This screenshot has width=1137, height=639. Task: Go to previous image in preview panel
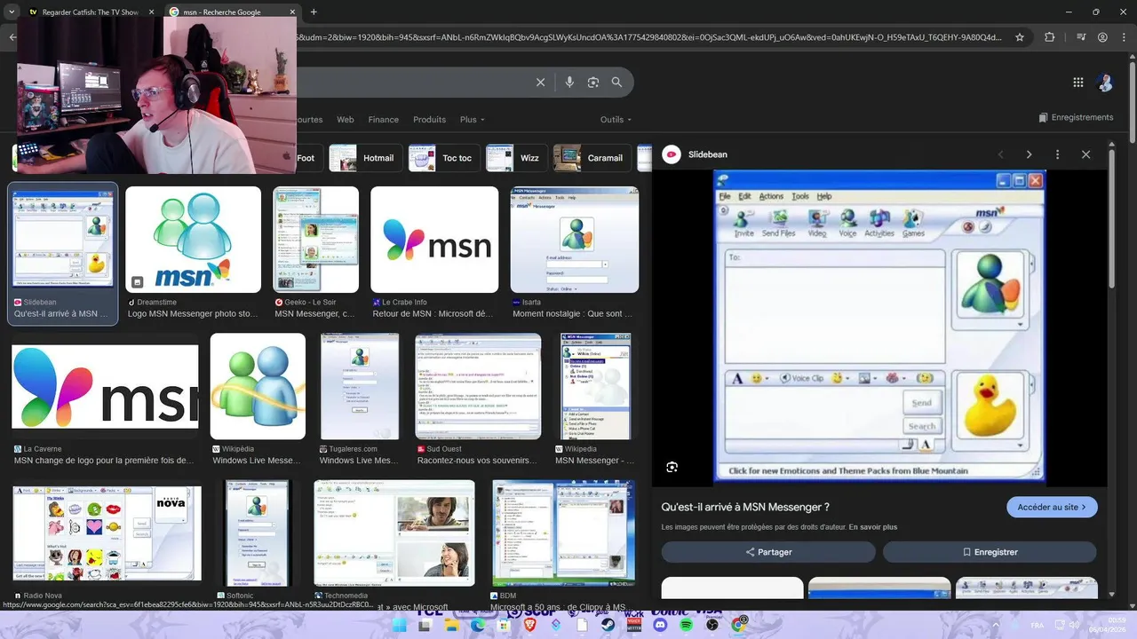[x=1000, y=154]
